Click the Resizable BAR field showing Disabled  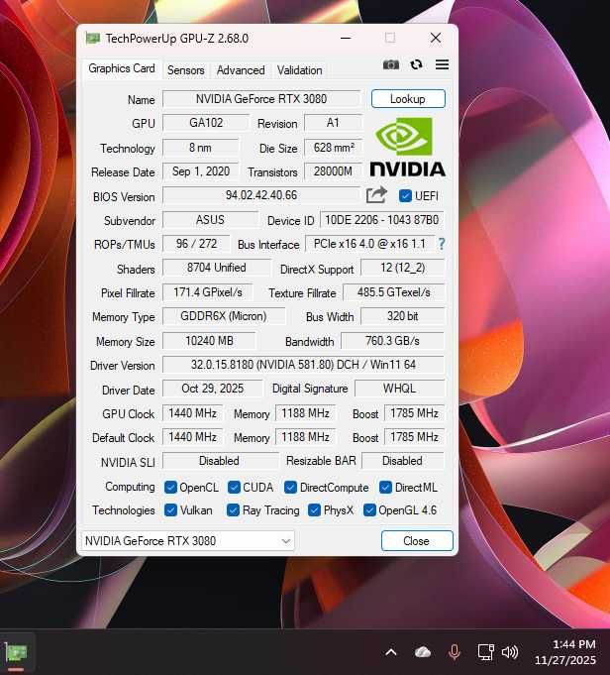click(x=402, y=461)
